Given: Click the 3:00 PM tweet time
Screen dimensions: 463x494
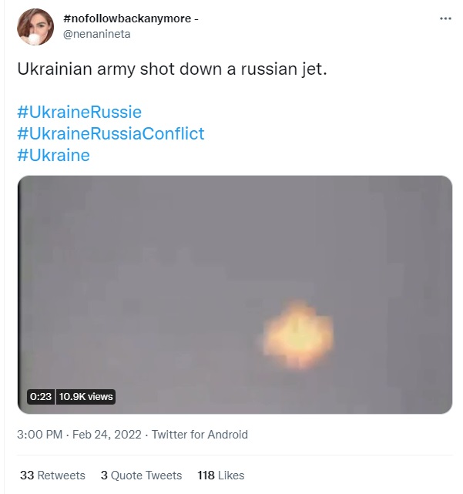Looking at the screenshot, I should tap(39, 435).
